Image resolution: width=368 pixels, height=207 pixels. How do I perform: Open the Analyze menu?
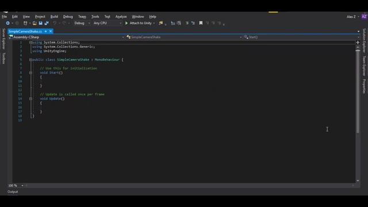(121, 17)
